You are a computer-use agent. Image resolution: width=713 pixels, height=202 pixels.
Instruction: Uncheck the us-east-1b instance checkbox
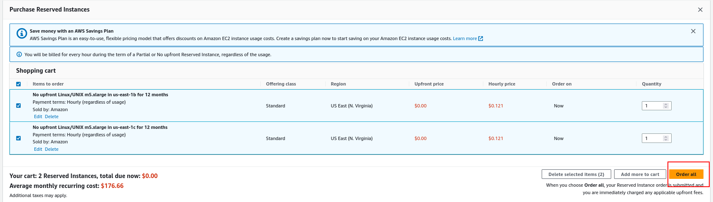point(19,106)
